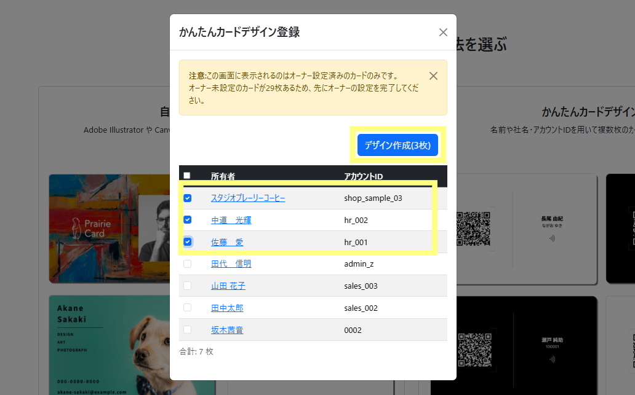Check the 田代 信明 row checkbox
This screenshot has width=635, height=395.
187,264
